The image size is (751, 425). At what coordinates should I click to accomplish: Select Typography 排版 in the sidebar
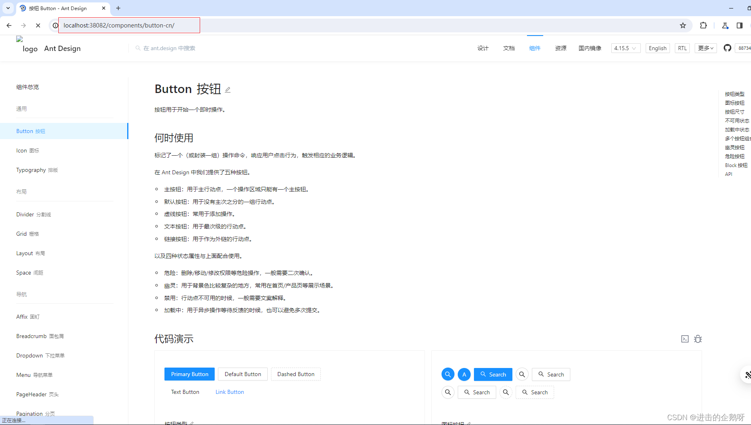[x=64, y=170]
